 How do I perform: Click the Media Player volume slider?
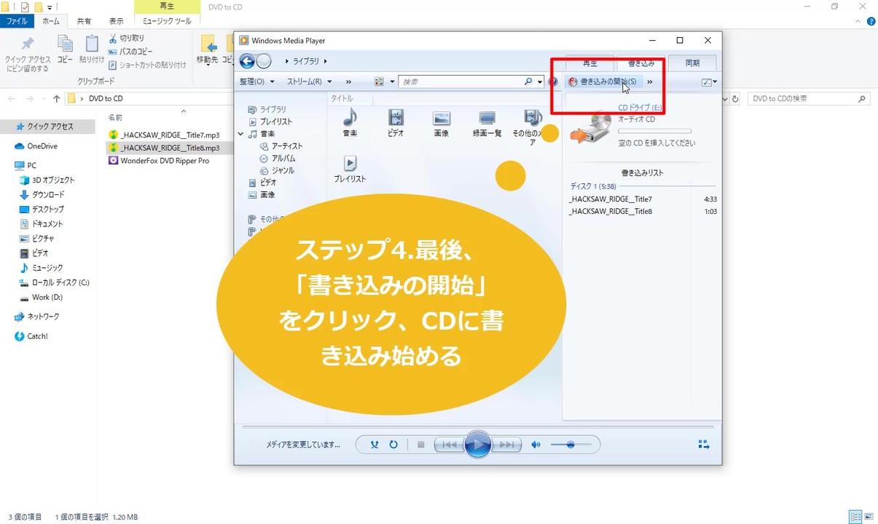(x=570, y=445)
